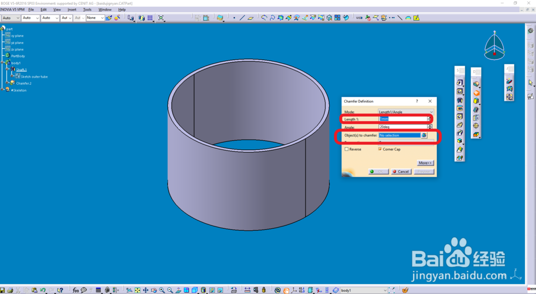Click the selection icon next to Objects to chamfer

pos(424,135)
